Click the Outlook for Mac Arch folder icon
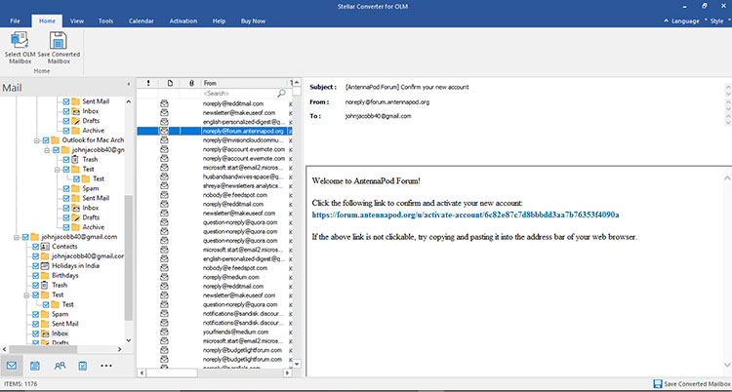The image size is (732, 392). (55, 140)
